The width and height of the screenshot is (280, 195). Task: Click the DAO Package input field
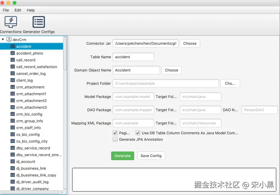[133, 110]
